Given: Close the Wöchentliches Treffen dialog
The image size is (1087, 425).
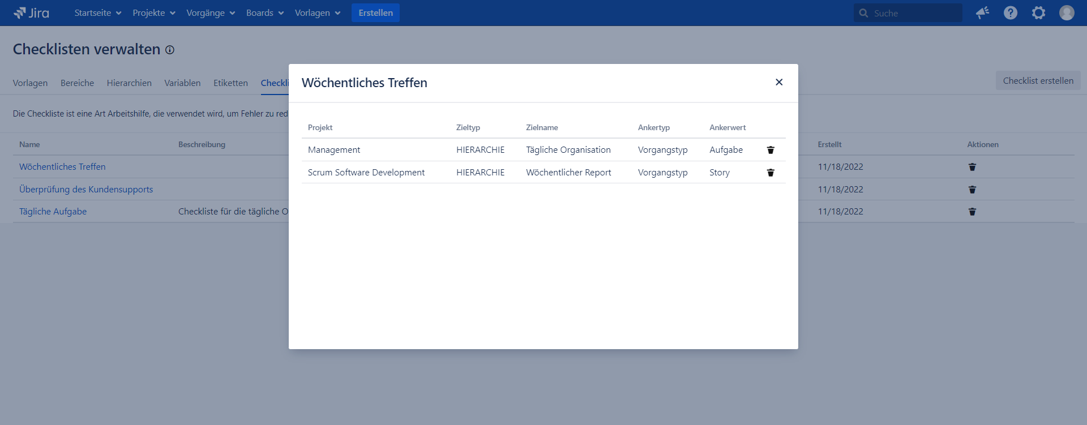Looking at the screenshot, I should (x=778, y=83).
